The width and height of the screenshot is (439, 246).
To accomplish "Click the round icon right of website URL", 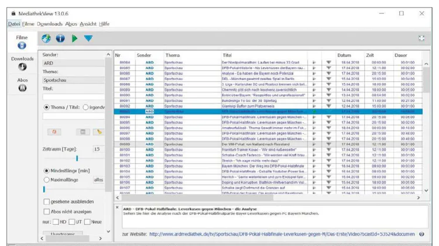I will 421,234.
